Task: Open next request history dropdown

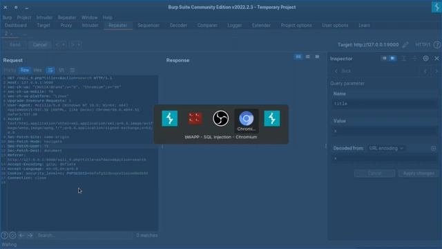Action: click(79, 44)
